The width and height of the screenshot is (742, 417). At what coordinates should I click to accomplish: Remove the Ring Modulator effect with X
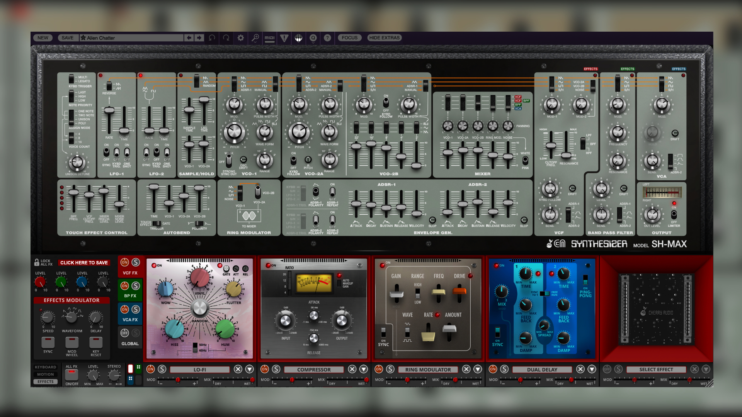[466, 369]
